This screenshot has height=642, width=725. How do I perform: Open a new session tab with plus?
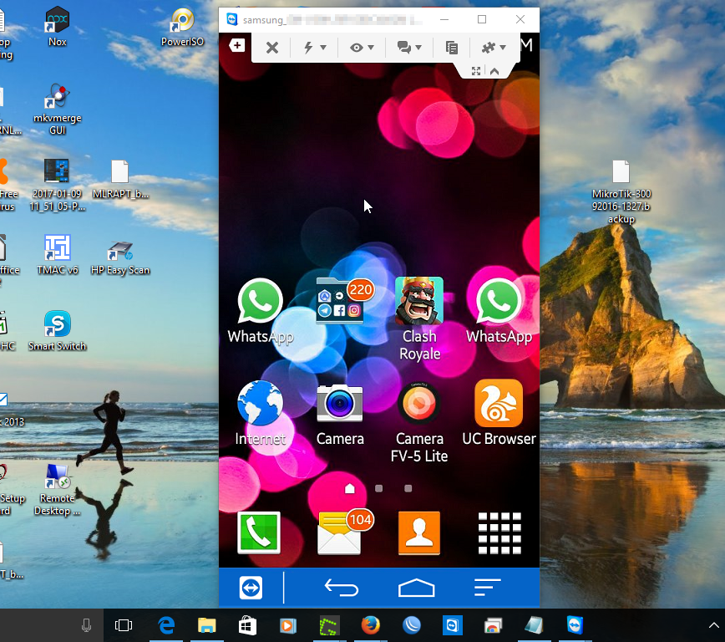[x=236, y=46]
